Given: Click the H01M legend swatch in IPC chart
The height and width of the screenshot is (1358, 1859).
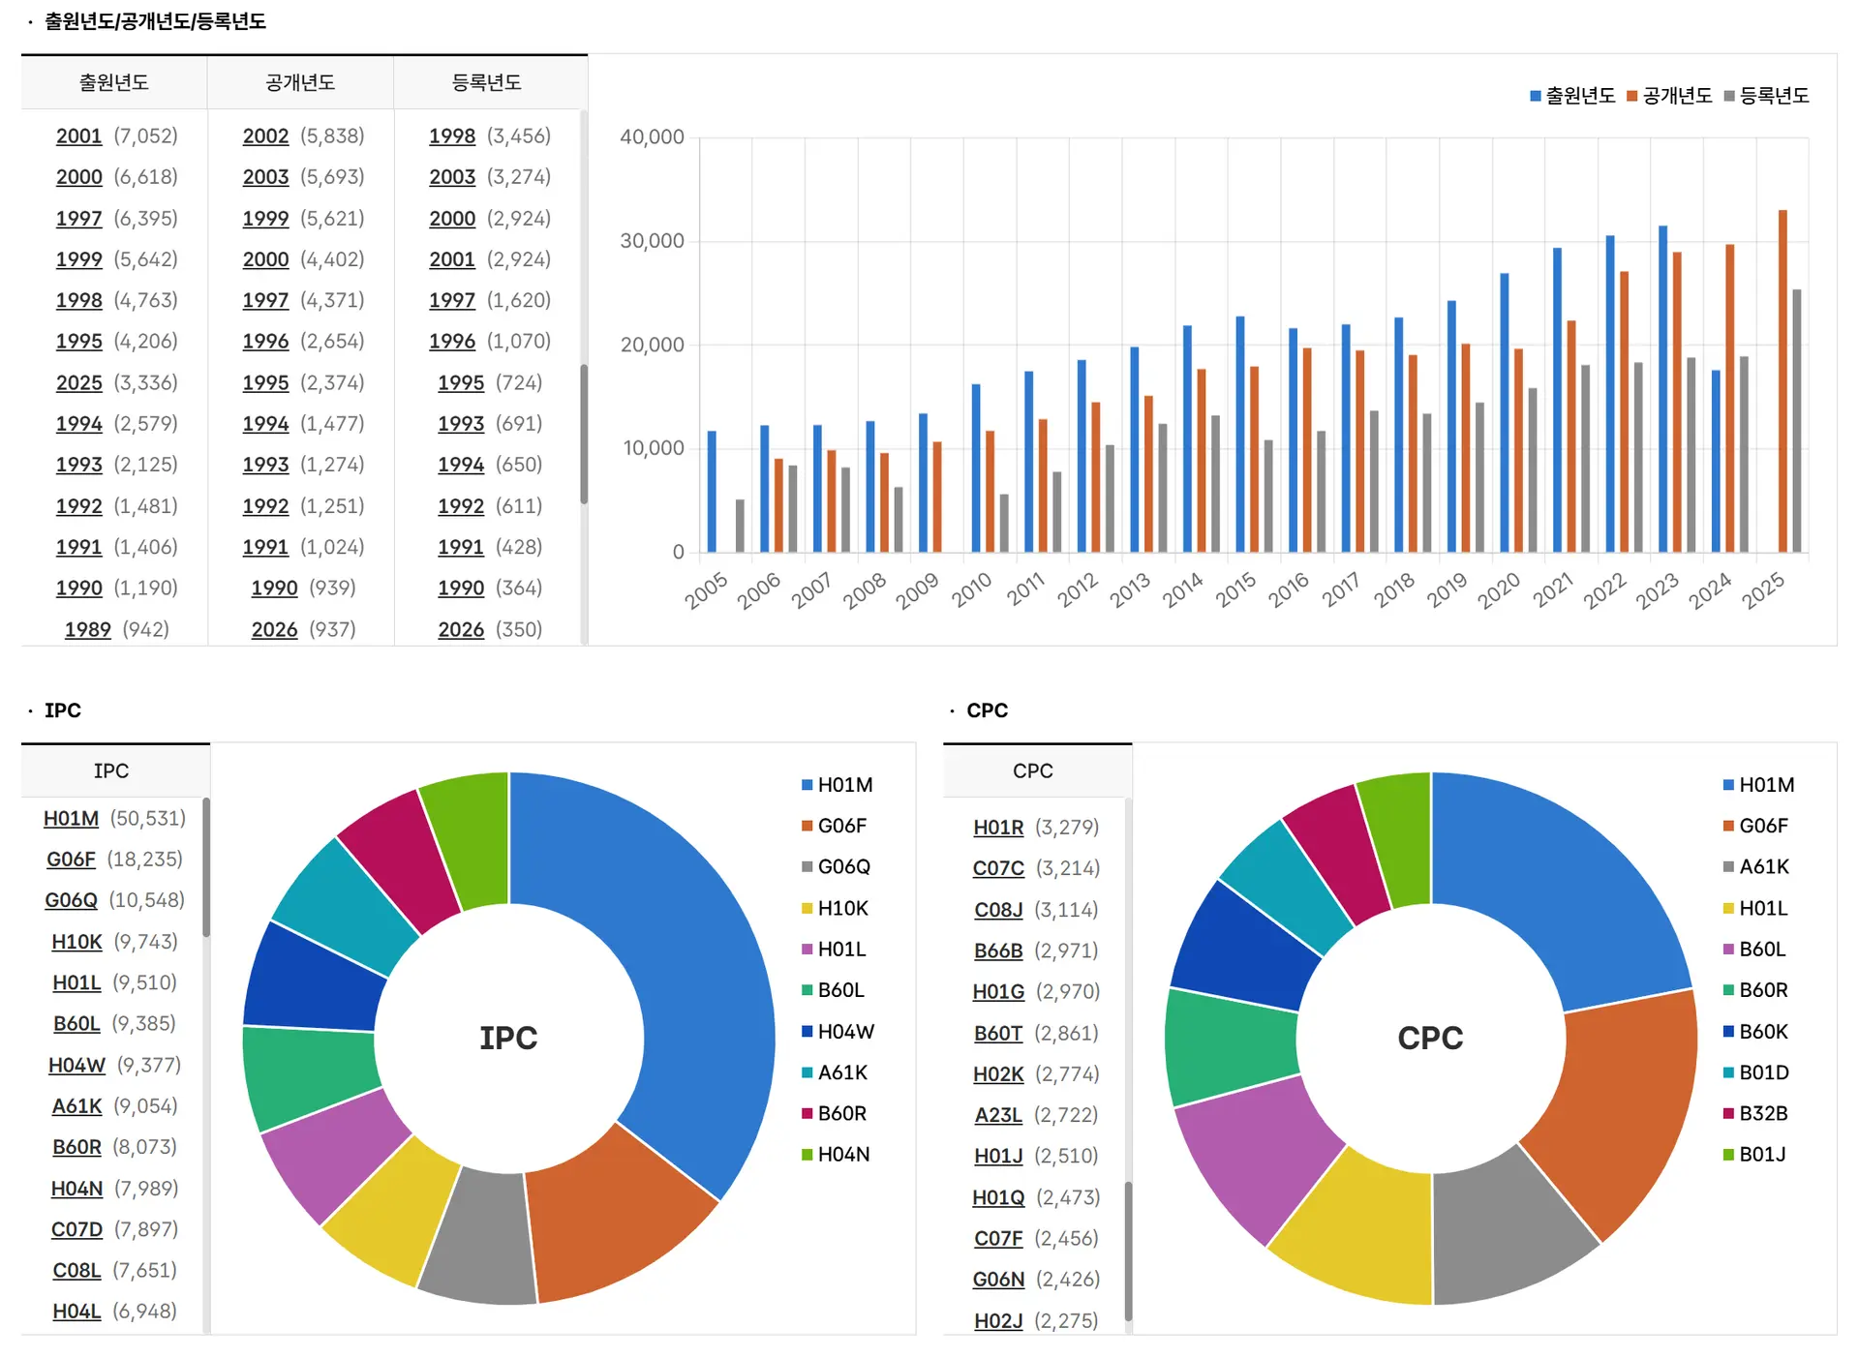Looking at the screenshot, I should [807, 785].
